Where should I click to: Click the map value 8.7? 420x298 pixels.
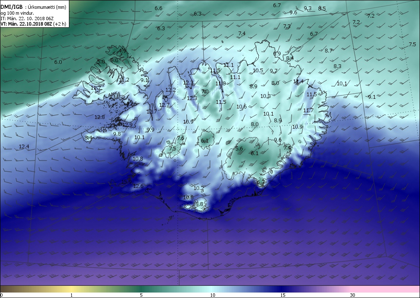(328, 50)
